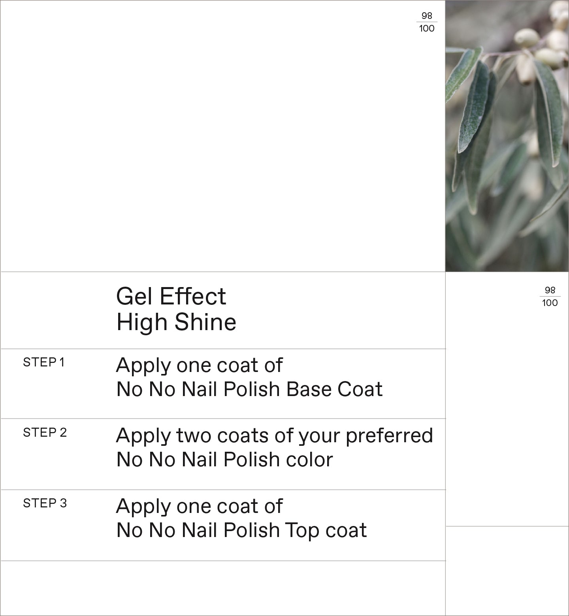
Task: Click the "High Shine" heading line
Action: (176, 322)
